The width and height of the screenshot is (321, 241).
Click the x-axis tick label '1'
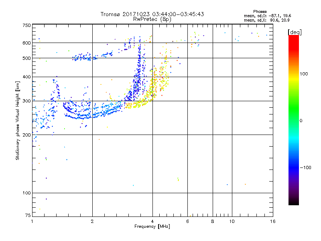[x=32, y=221]
